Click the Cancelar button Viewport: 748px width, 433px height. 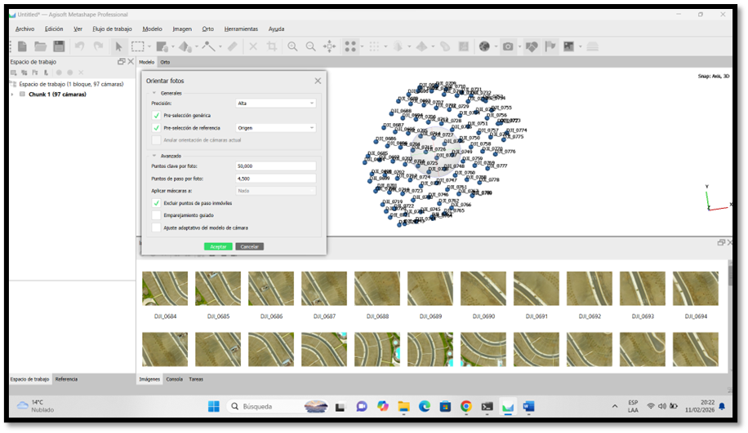pyautogui.click(x=250, y=246)
